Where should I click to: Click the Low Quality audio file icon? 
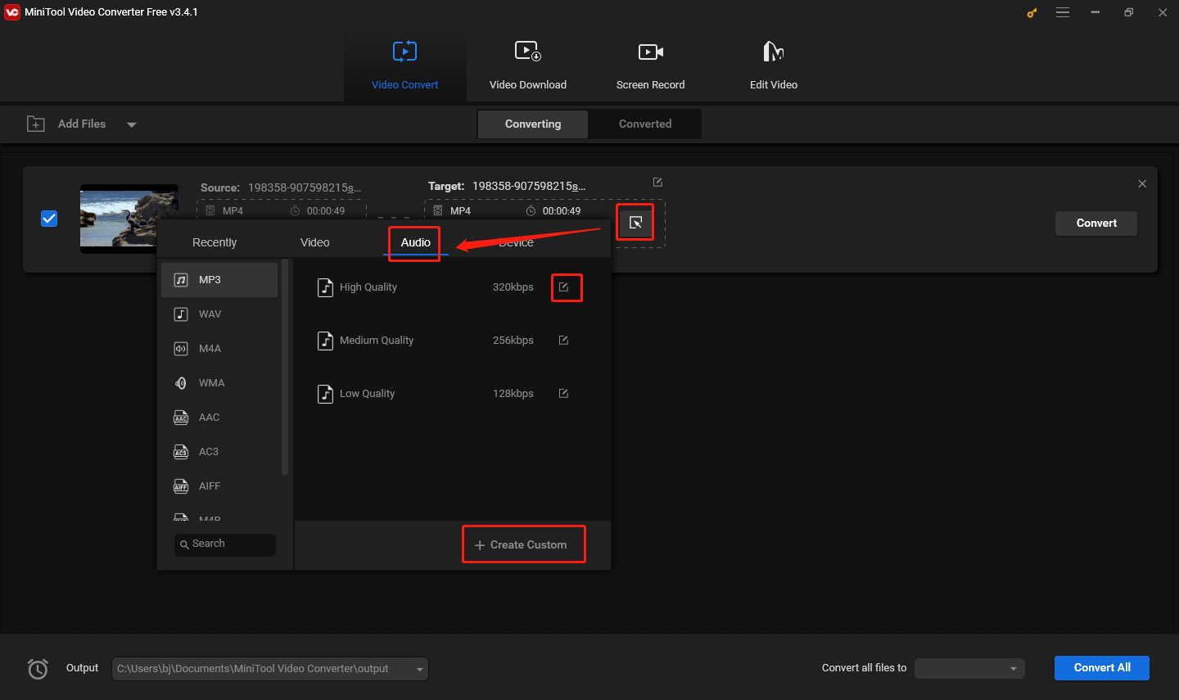click(325, 394)
